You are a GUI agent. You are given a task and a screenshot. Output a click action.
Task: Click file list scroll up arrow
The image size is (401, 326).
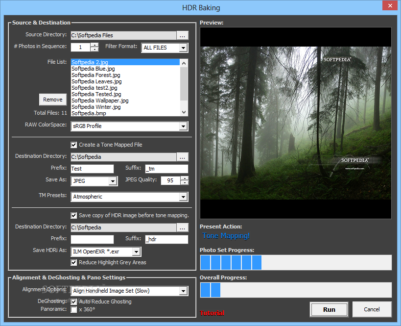click(184, 63)
